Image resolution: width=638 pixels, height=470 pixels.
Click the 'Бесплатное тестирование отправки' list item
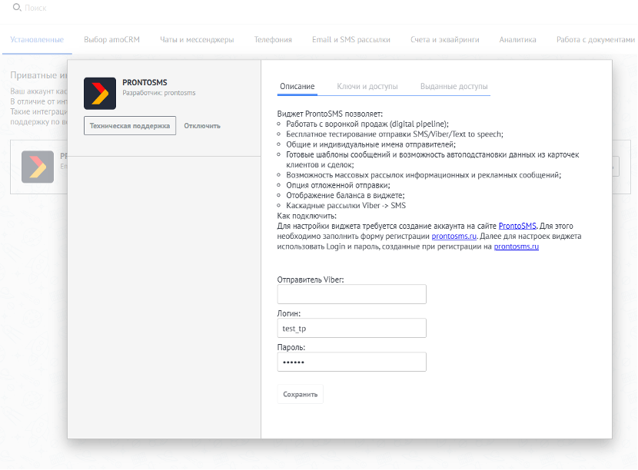[x=394, y=134]
